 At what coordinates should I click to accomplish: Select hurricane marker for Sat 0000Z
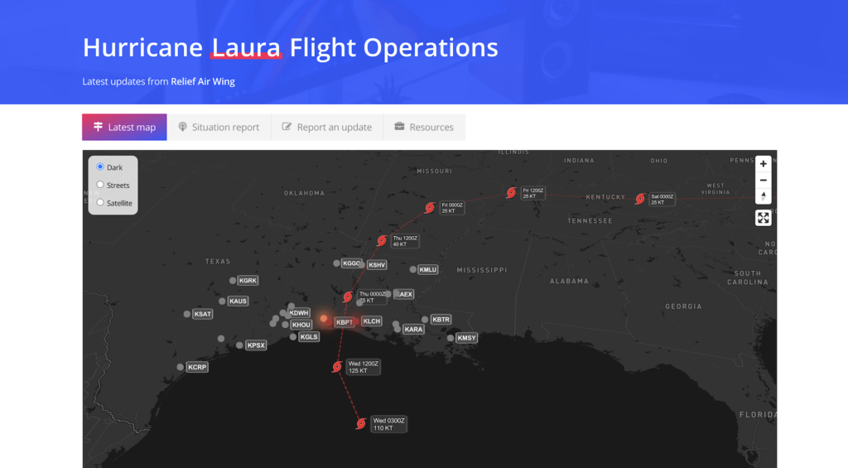coord(640,199)
